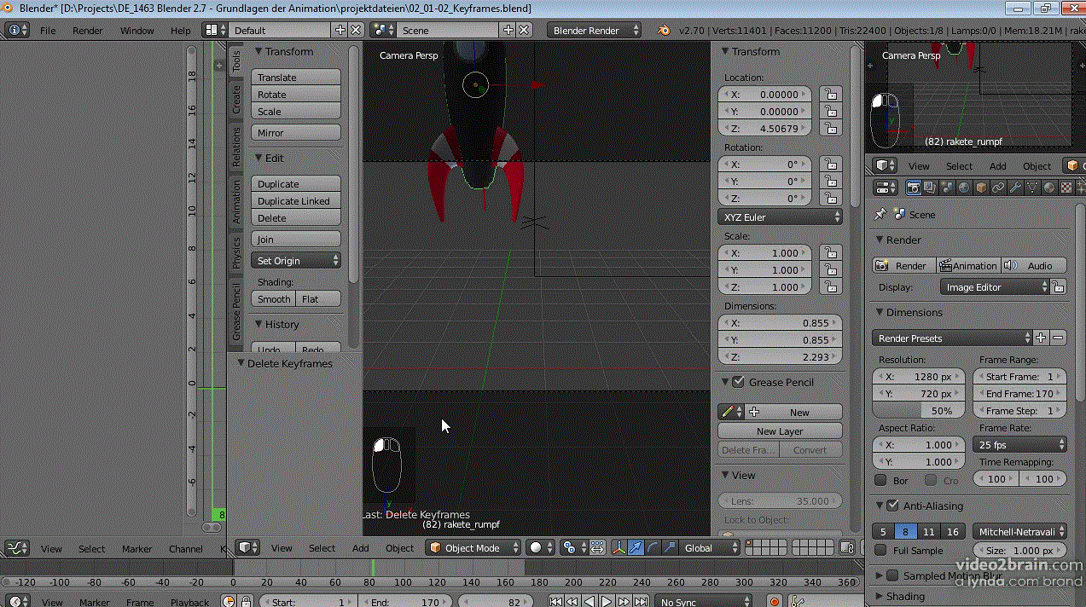This screenshot has width=1086, height=607.
Task: Remove the render preset with minus icon
Action: pos(1058,338)
